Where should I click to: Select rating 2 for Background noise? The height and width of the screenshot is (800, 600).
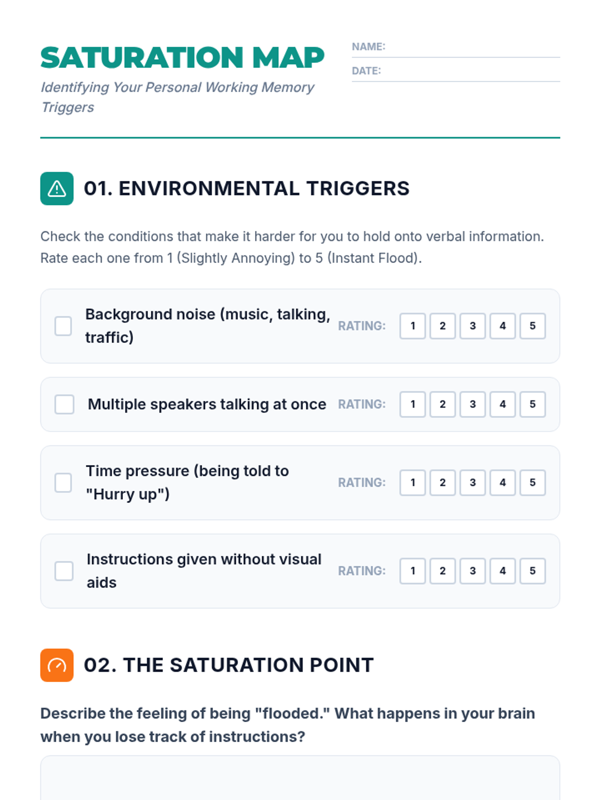[442, 326]
